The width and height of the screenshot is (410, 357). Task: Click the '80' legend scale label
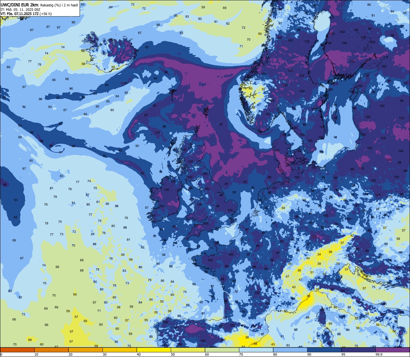(x=275, y=354)
